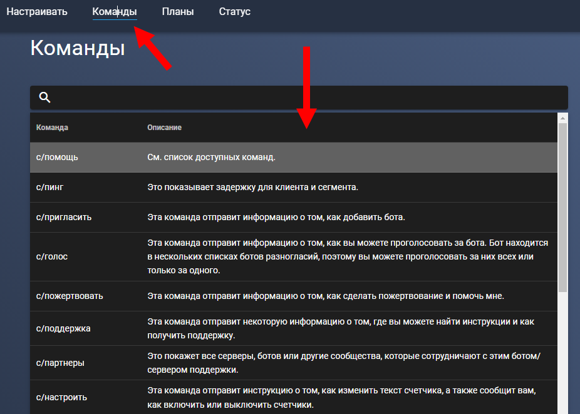
Task: Click the Команды page heading
Action: [78, 49]
